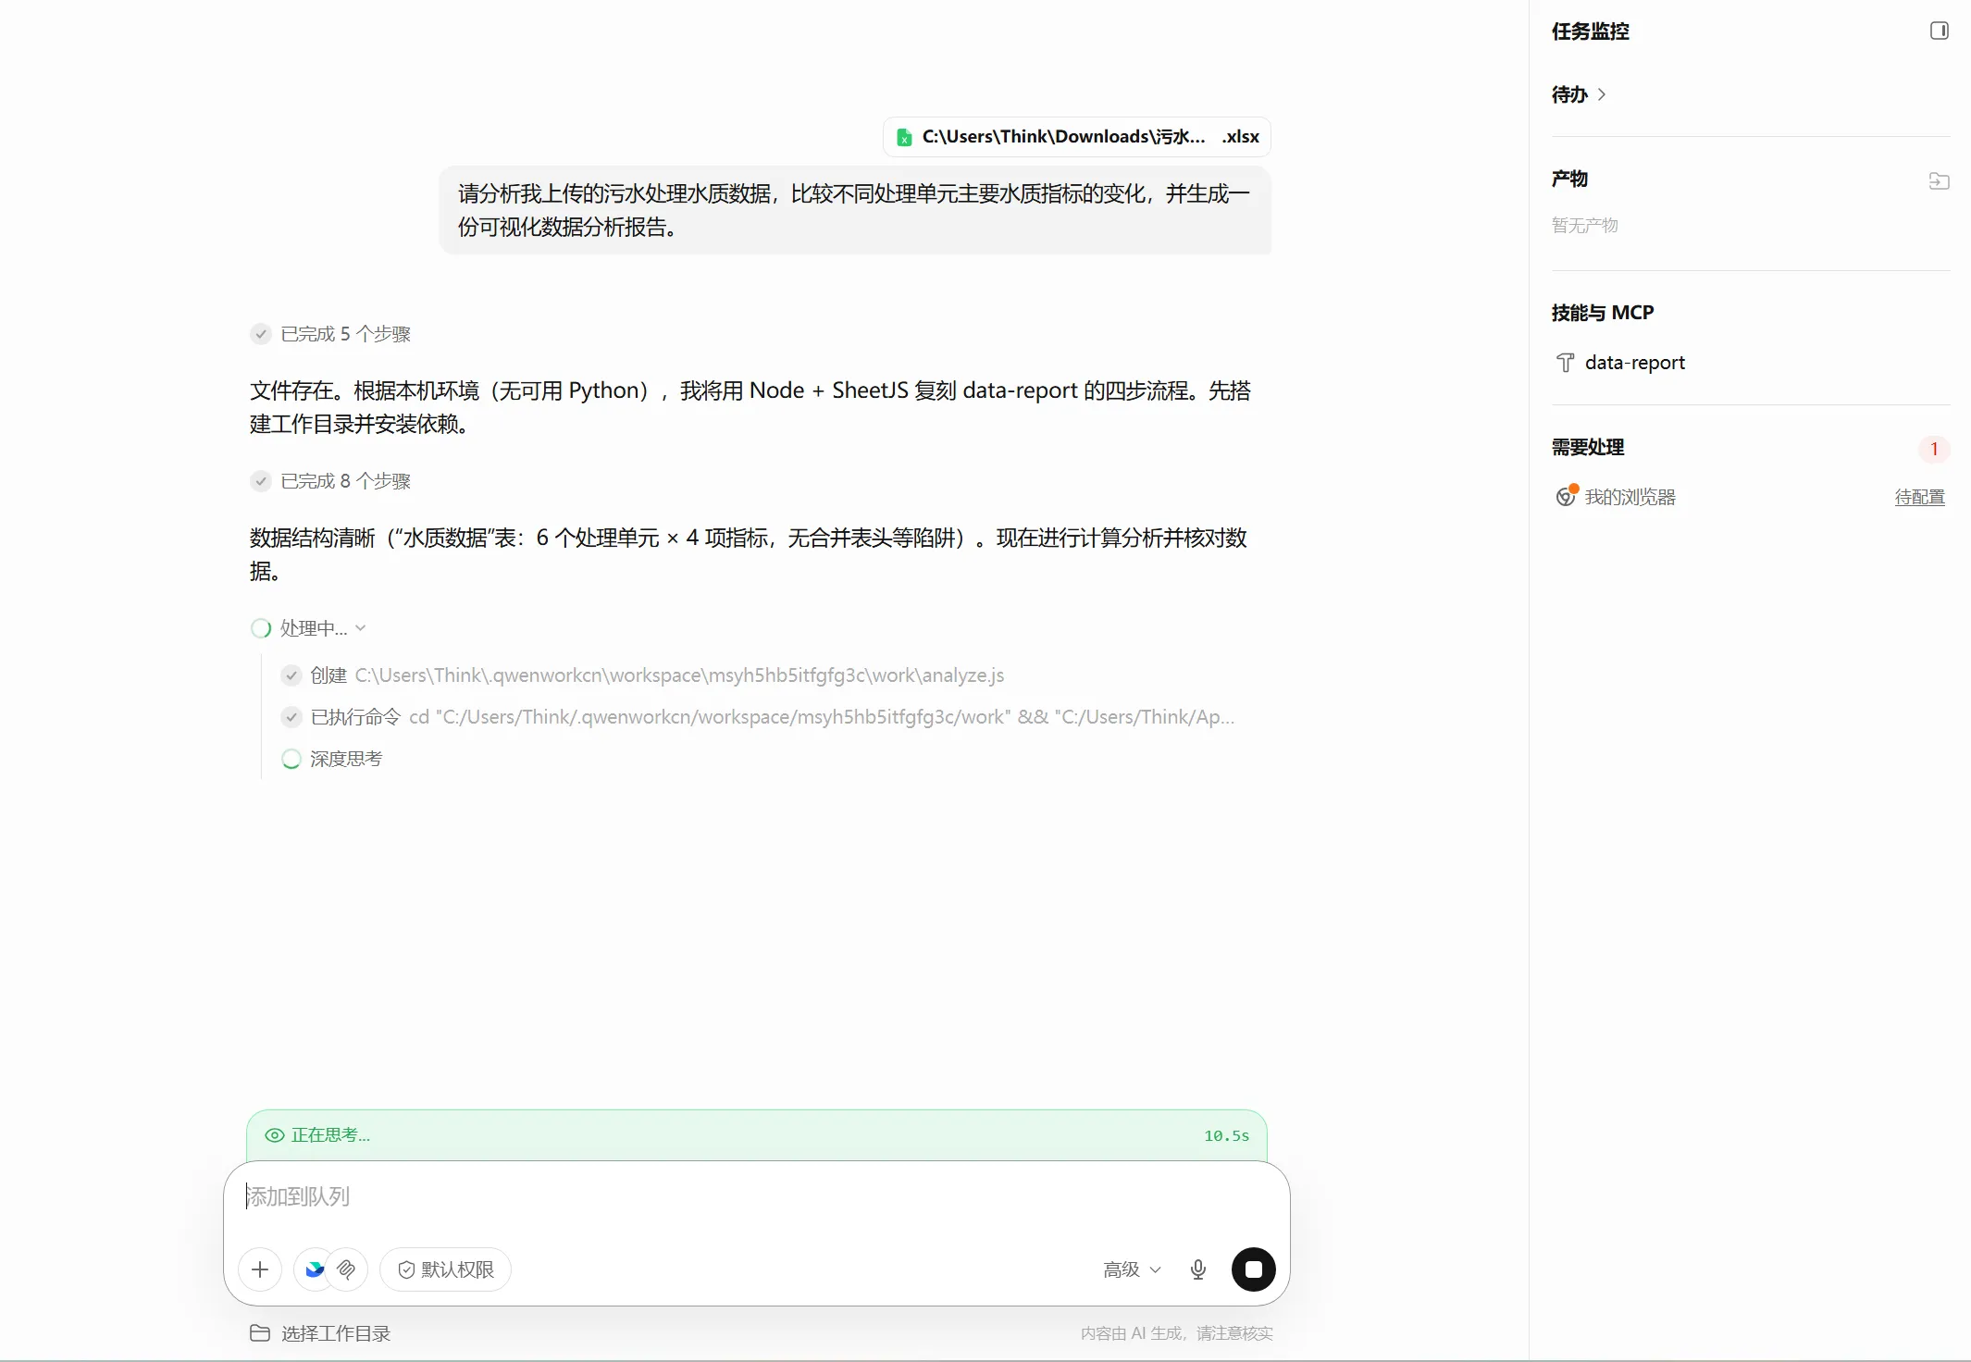Start voice input with microphone icon
1971x1362 pixels.
pyautogui.click(x=1198, y=1269)
